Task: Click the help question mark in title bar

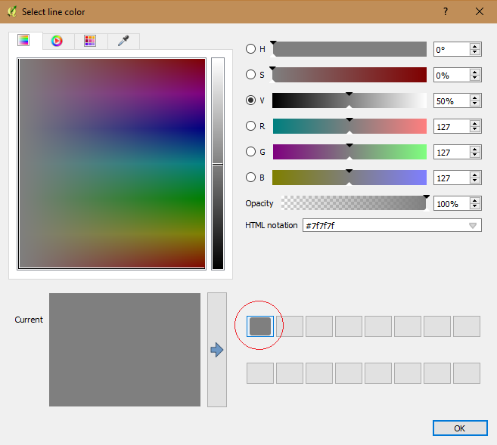Action: (446, 11)
